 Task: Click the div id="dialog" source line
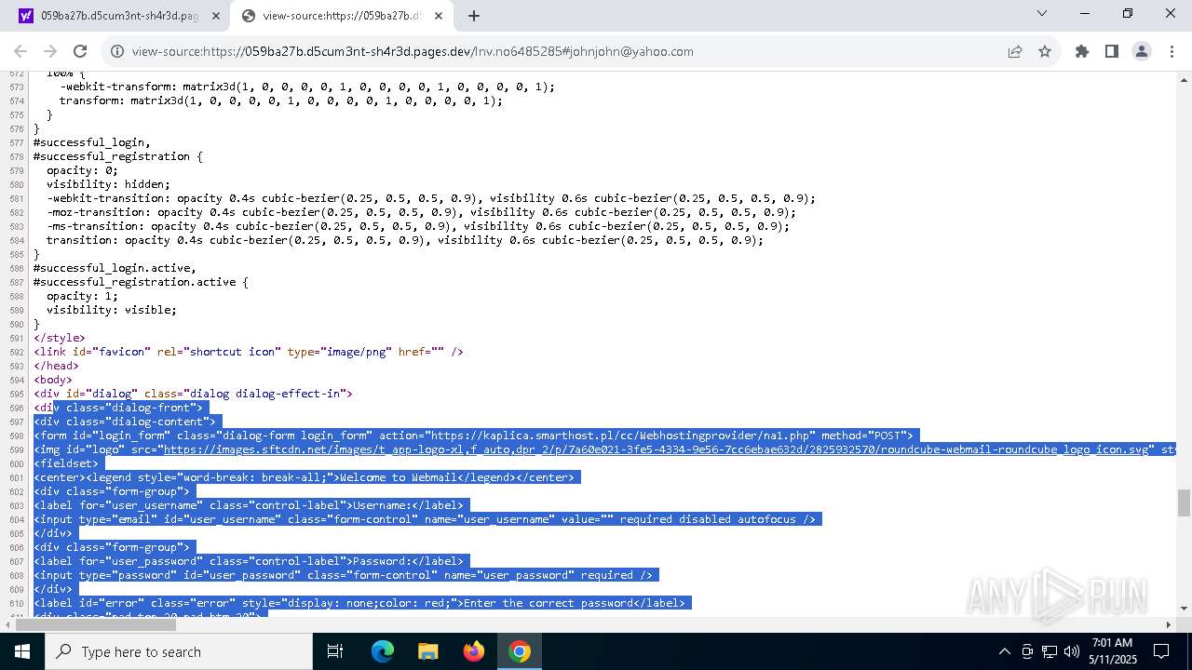click(193, 394)
